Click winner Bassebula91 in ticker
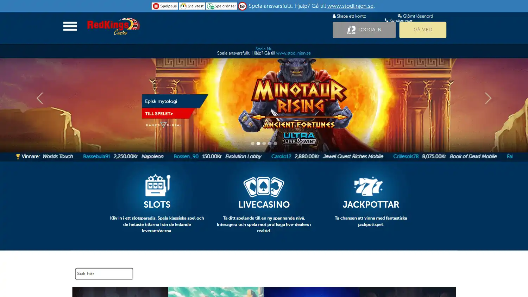The image size is (528, 297). pos(97,157)
